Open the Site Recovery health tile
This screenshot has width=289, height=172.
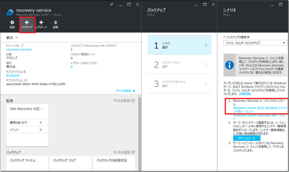click(x=27, y=111)
